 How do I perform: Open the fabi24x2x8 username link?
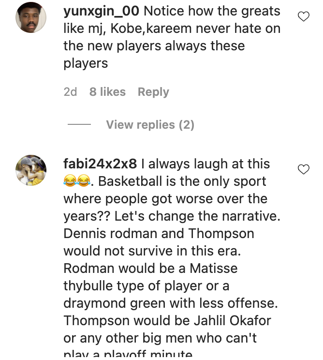click(x=100, y=164)
